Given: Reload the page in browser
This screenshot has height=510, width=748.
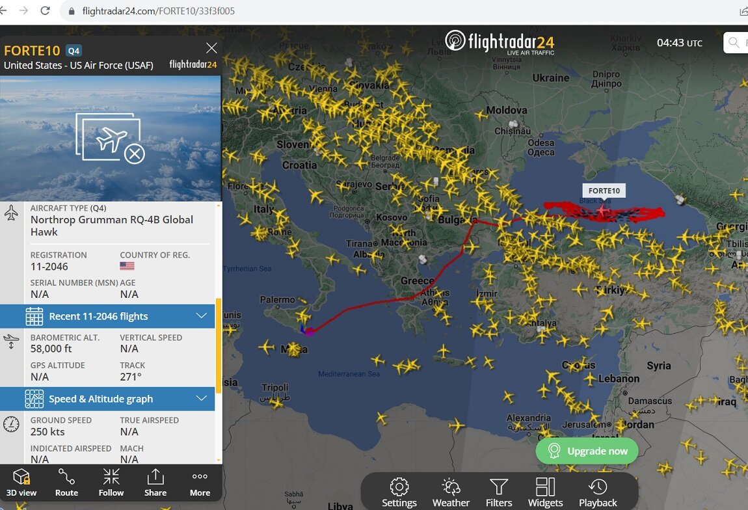Looking at the screenshot, I should [46, 10].
